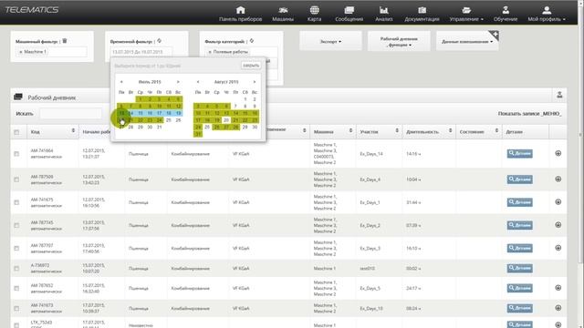Open the Экспорт dropdown

(x=330, y=41)
